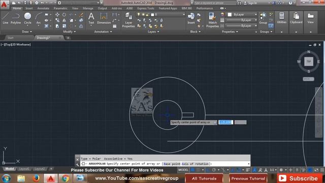Expand the Properties panel
The width and height of the screenshot is (325, 183).
point(230,32)
